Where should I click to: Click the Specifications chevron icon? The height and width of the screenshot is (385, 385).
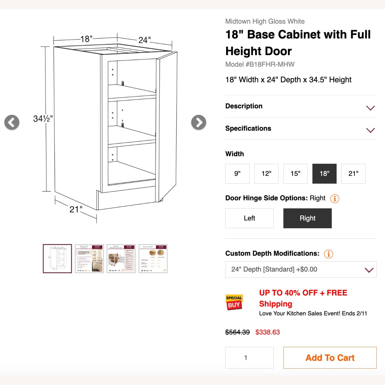370,130
